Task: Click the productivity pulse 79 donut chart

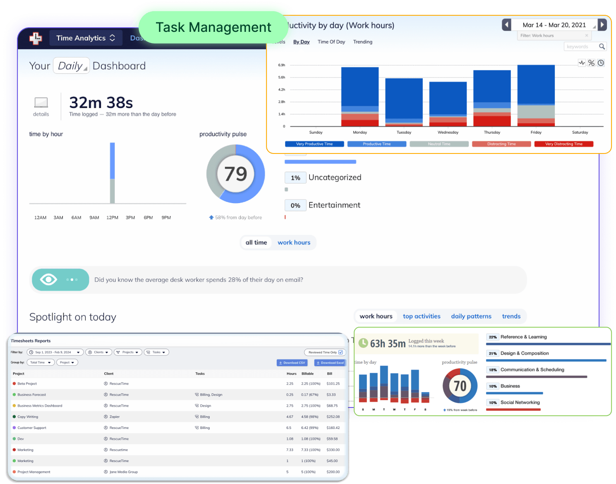Action: [236, 174]
